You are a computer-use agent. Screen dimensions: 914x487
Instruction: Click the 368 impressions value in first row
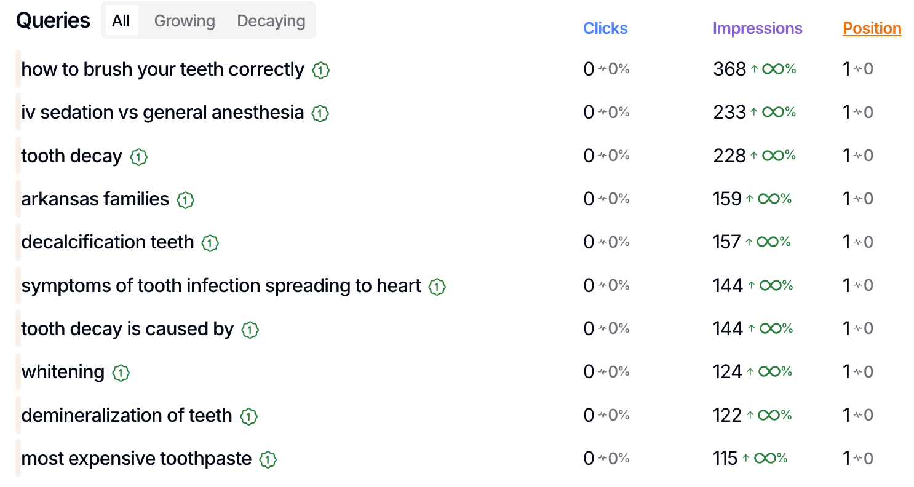(729, 69)
